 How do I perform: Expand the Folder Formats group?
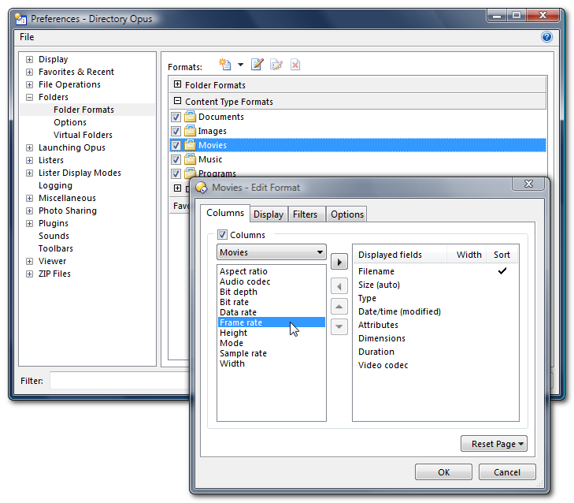click(x=178, y=85)
